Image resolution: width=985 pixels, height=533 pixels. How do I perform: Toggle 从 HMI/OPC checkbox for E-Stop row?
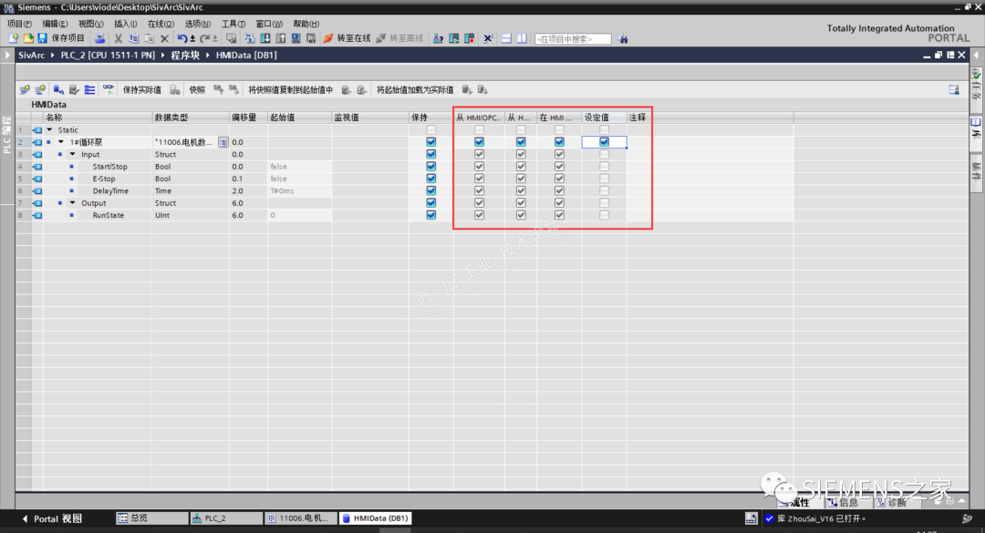pyautogui.click(x=480, y=179)
